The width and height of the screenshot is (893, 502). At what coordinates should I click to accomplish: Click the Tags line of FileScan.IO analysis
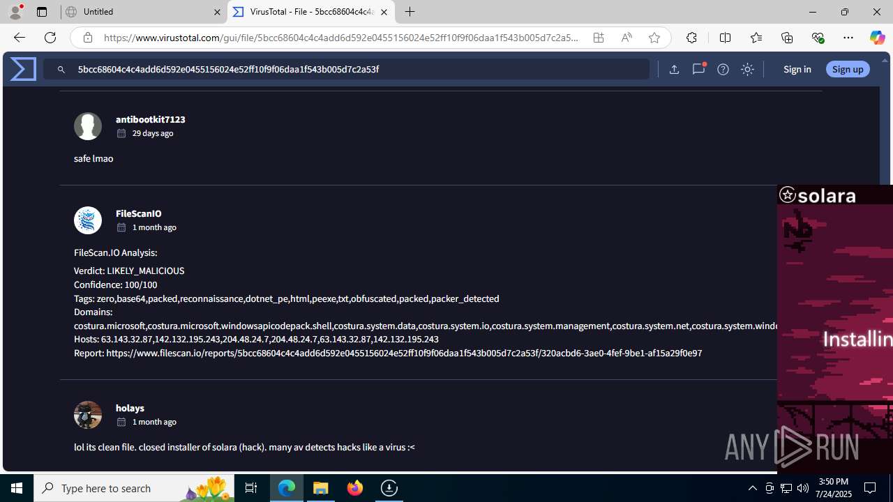click(286, 298)
